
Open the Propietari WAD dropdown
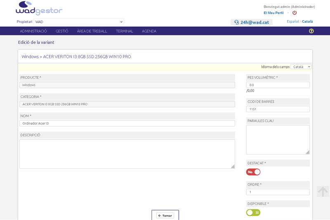(x=78, y=22)
